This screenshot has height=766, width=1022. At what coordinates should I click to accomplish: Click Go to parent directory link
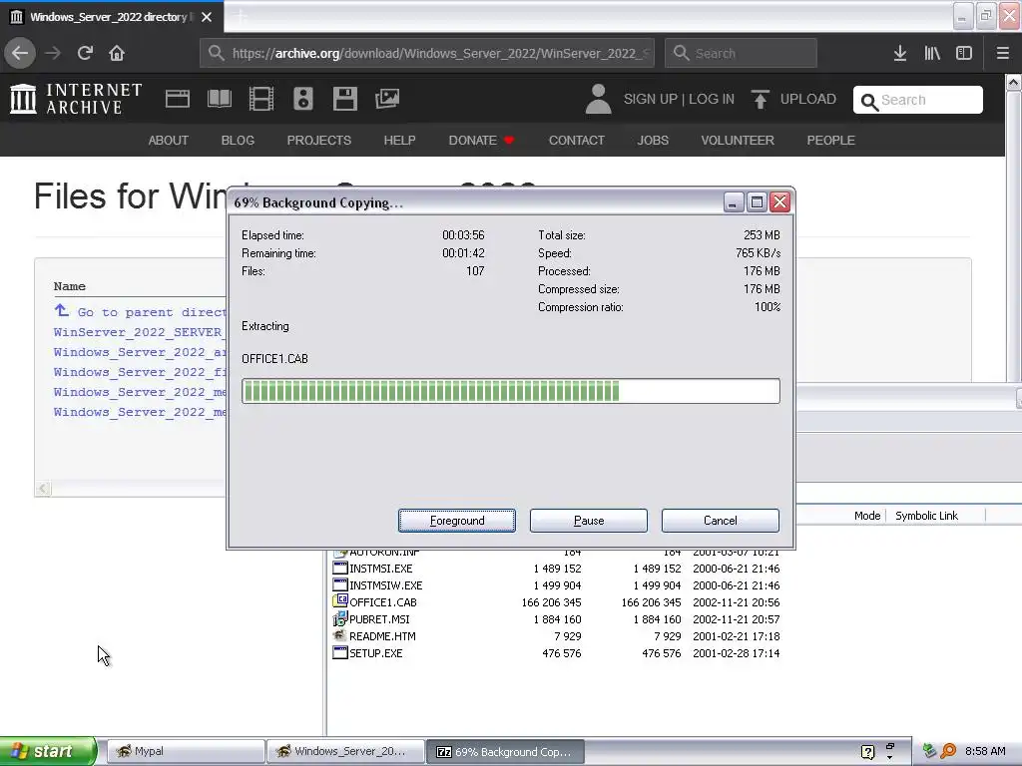tap(140, 312)
